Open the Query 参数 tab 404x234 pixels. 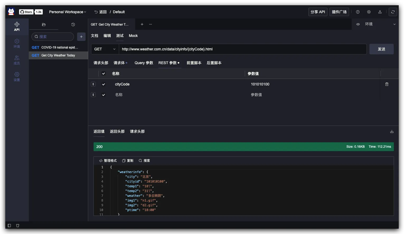click(144, 63)
